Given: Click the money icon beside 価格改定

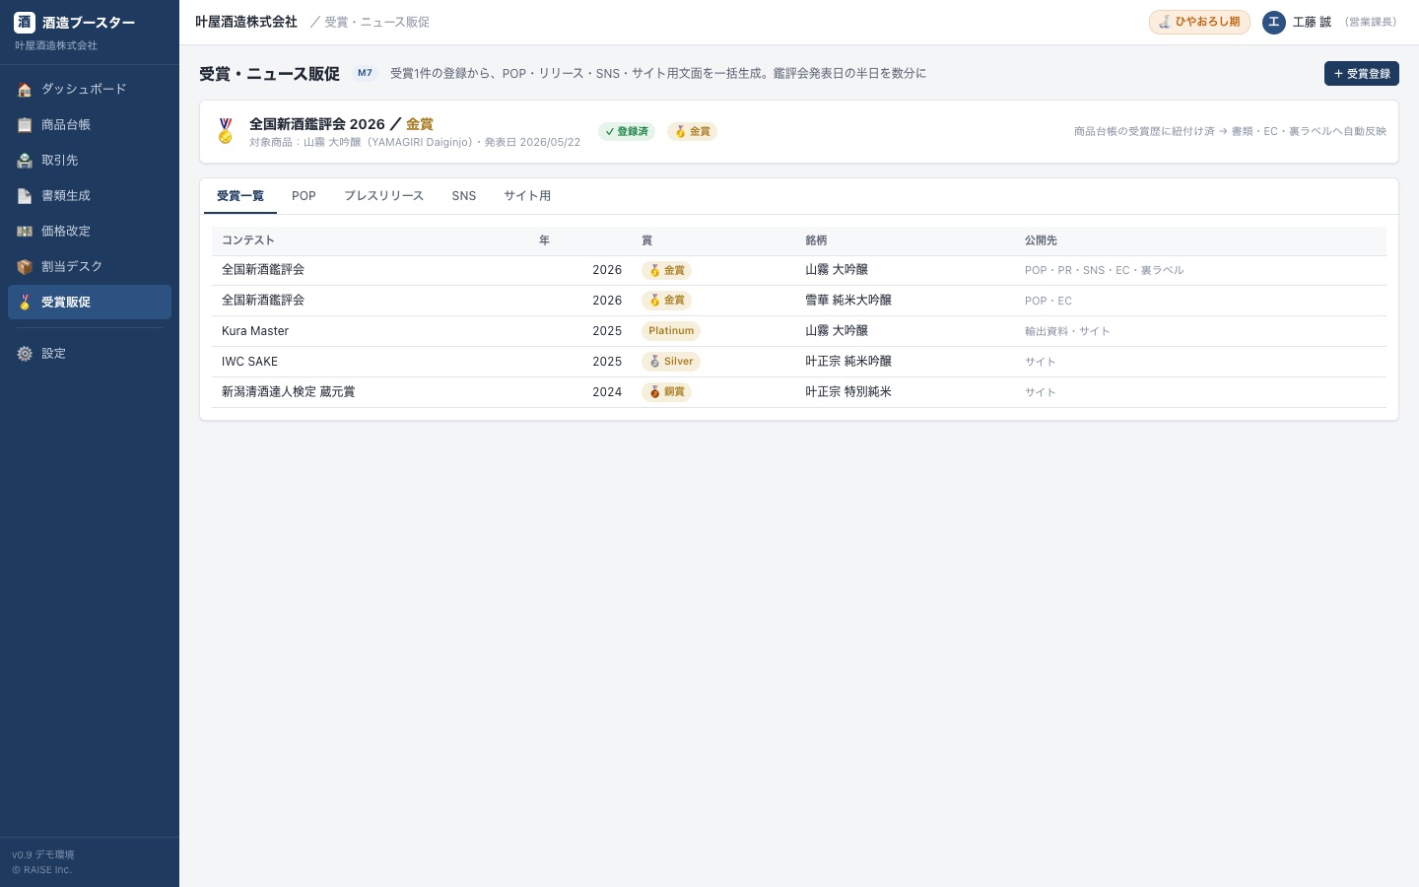Looking at the screenshot, I should (x=25, y=232).
